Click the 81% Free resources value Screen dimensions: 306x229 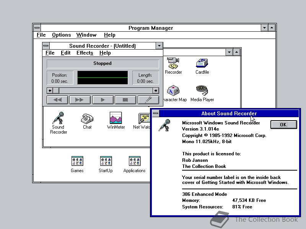pos(242,207)
